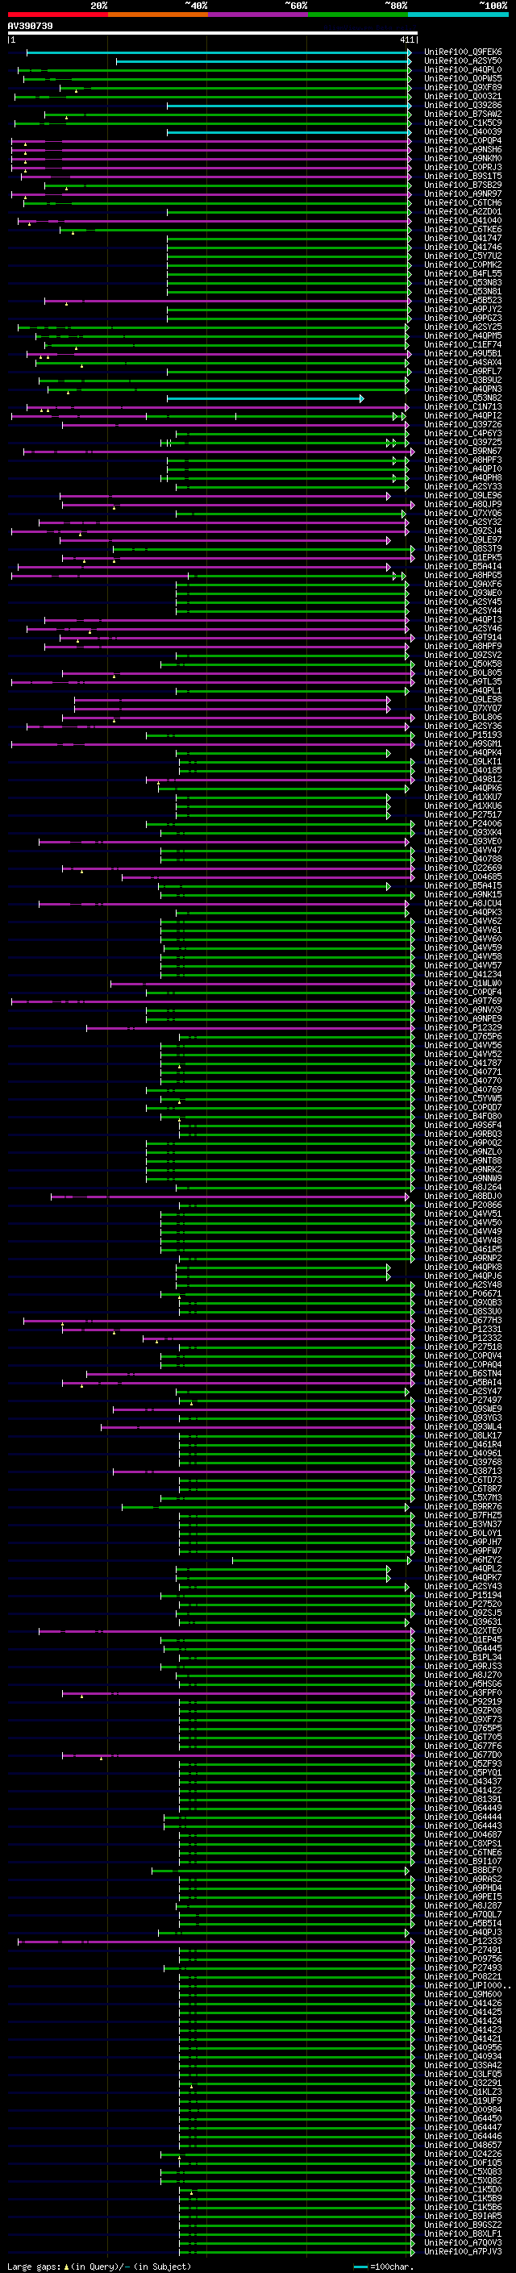Select the UniRef100_P27497 label
This screenshot has height=2273, width=516.
463,1401
